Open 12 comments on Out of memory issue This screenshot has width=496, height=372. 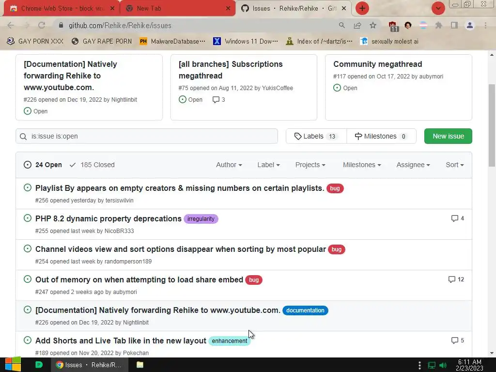coord(456,279)
